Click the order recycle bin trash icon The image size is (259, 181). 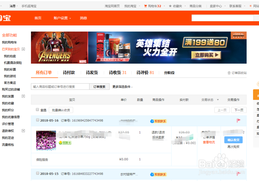(229, 73)
